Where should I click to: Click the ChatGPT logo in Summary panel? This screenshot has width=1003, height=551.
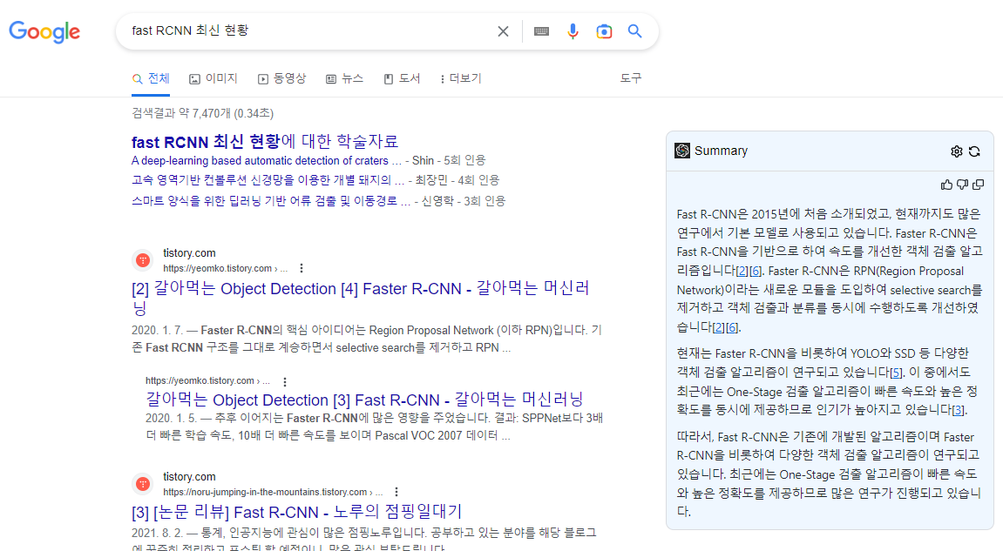[682, 151]
